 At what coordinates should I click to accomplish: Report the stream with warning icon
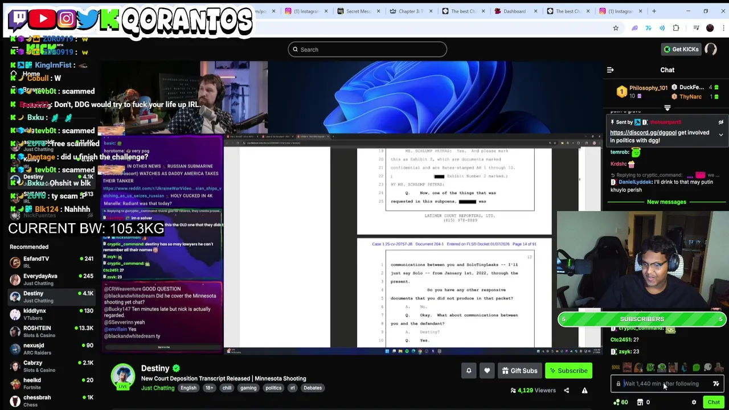[x=584, y=391]
